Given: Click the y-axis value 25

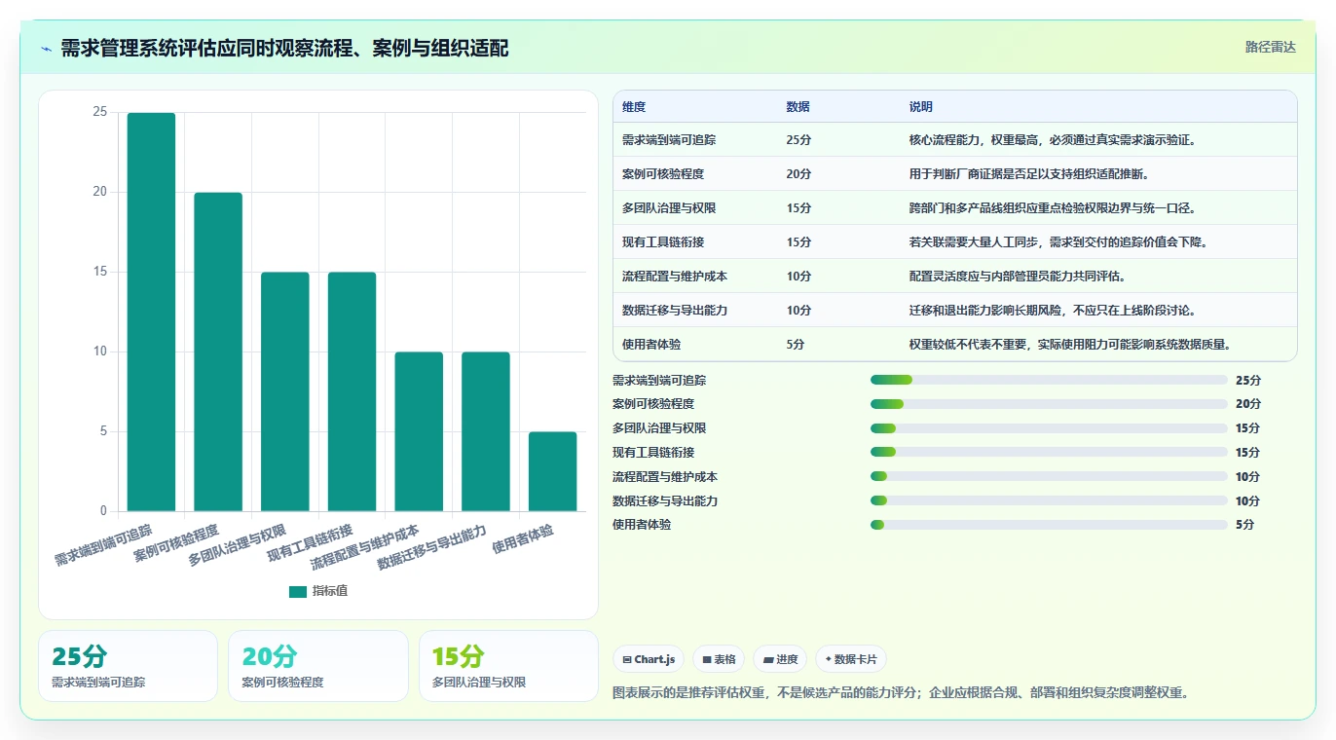Looking at the screenshot, I should tap(100, 113).
